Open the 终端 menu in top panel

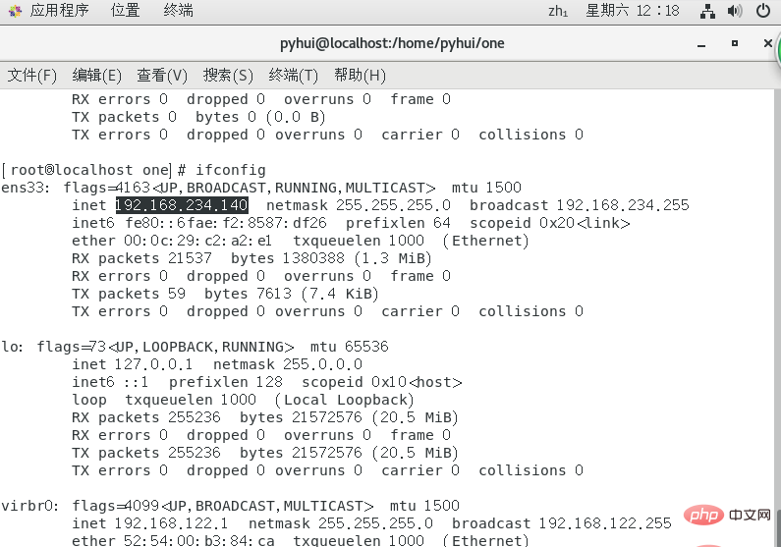179,10
